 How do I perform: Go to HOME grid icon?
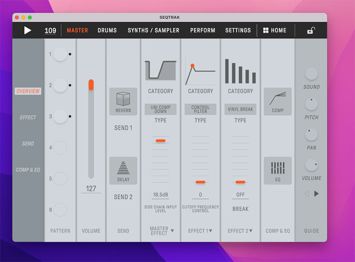266,30
